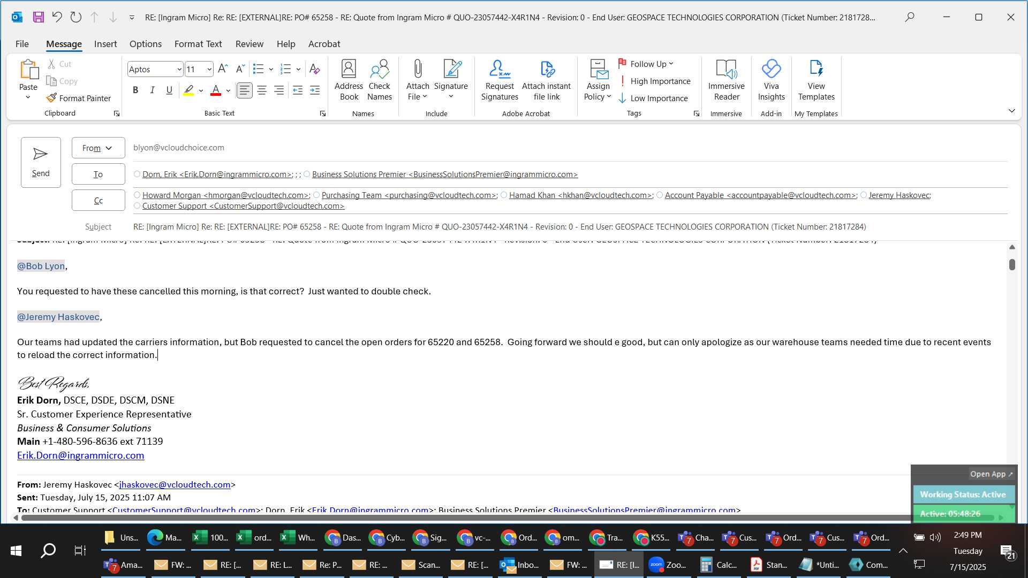Click the Subject input field

tap(570, 227)
